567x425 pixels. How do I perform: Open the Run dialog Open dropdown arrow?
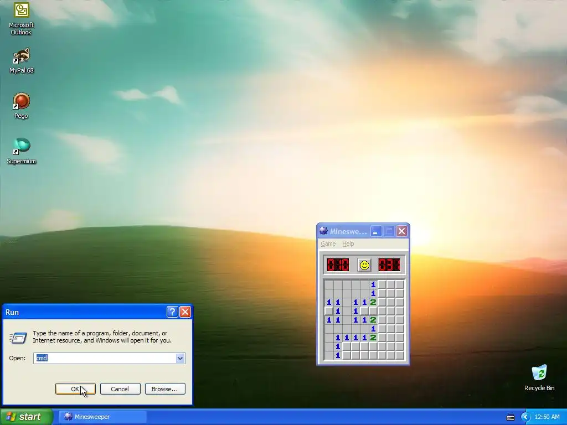(x=180, y=358)
